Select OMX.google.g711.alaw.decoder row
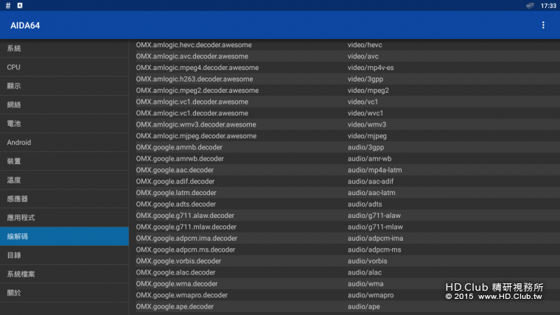This screenshot has width=560, height=315. pos(348,216)
